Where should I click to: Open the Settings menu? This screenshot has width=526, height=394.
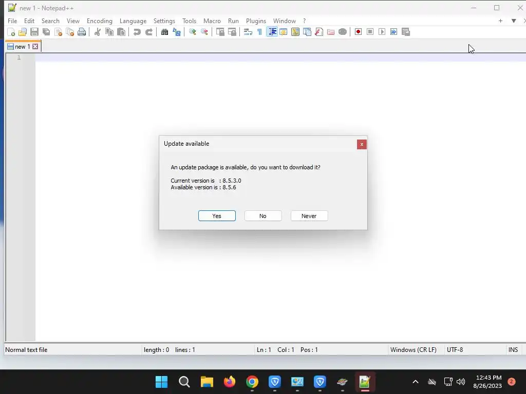pyautogui.click(x=164, y=21)
